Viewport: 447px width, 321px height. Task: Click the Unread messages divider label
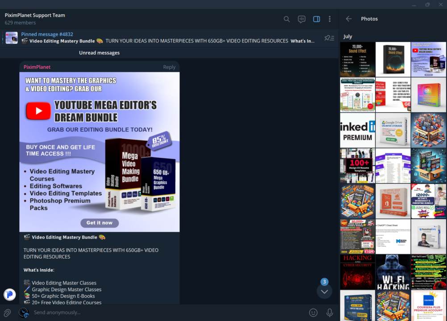(x=99, y=53)
